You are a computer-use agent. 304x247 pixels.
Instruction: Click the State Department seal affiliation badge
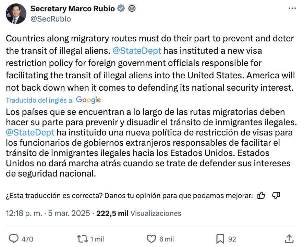click(x=132, y=9)
